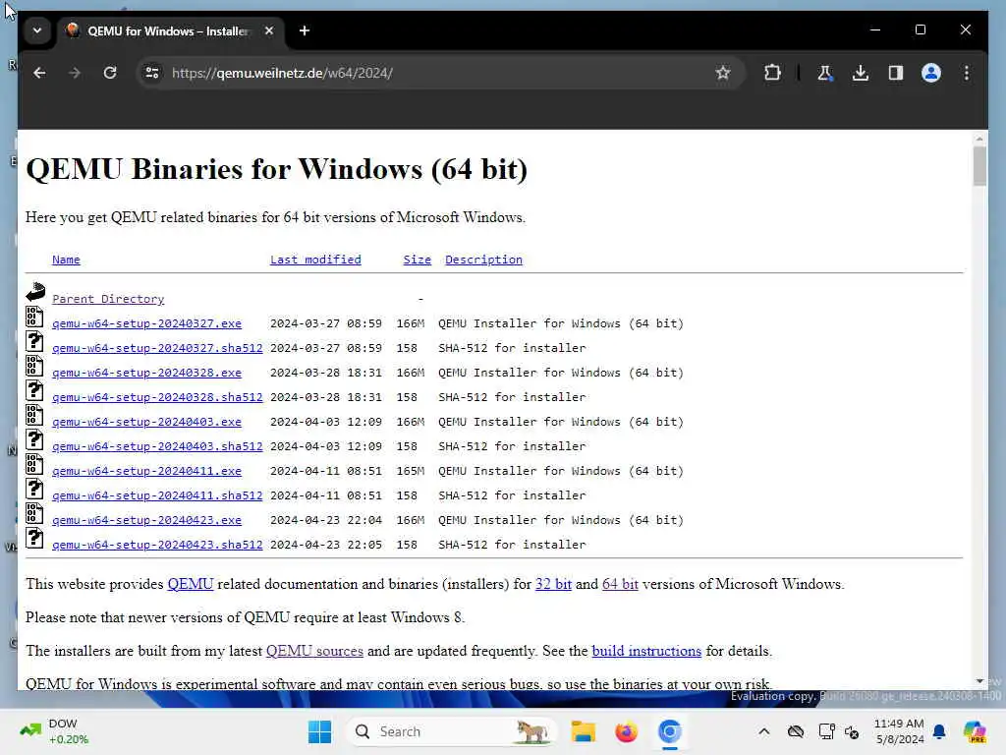Follow the QEMU link in the paragraph
Screen dimensions: 1006x755
[x=191, y=584]
